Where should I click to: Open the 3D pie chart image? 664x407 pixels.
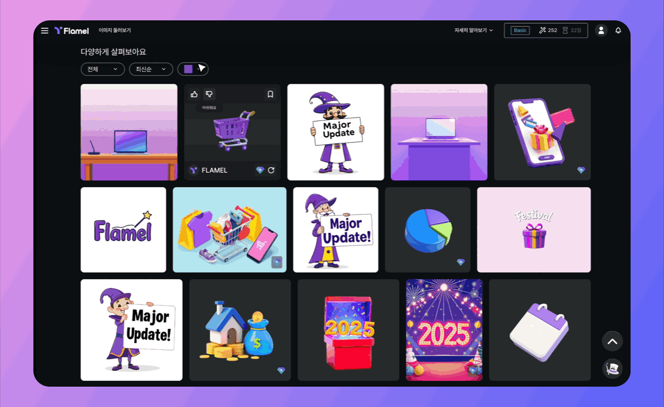pos(428,230)
